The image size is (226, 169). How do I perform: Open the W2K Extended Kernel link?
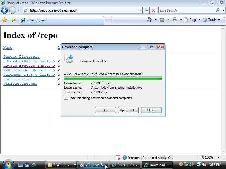(29, 70)
